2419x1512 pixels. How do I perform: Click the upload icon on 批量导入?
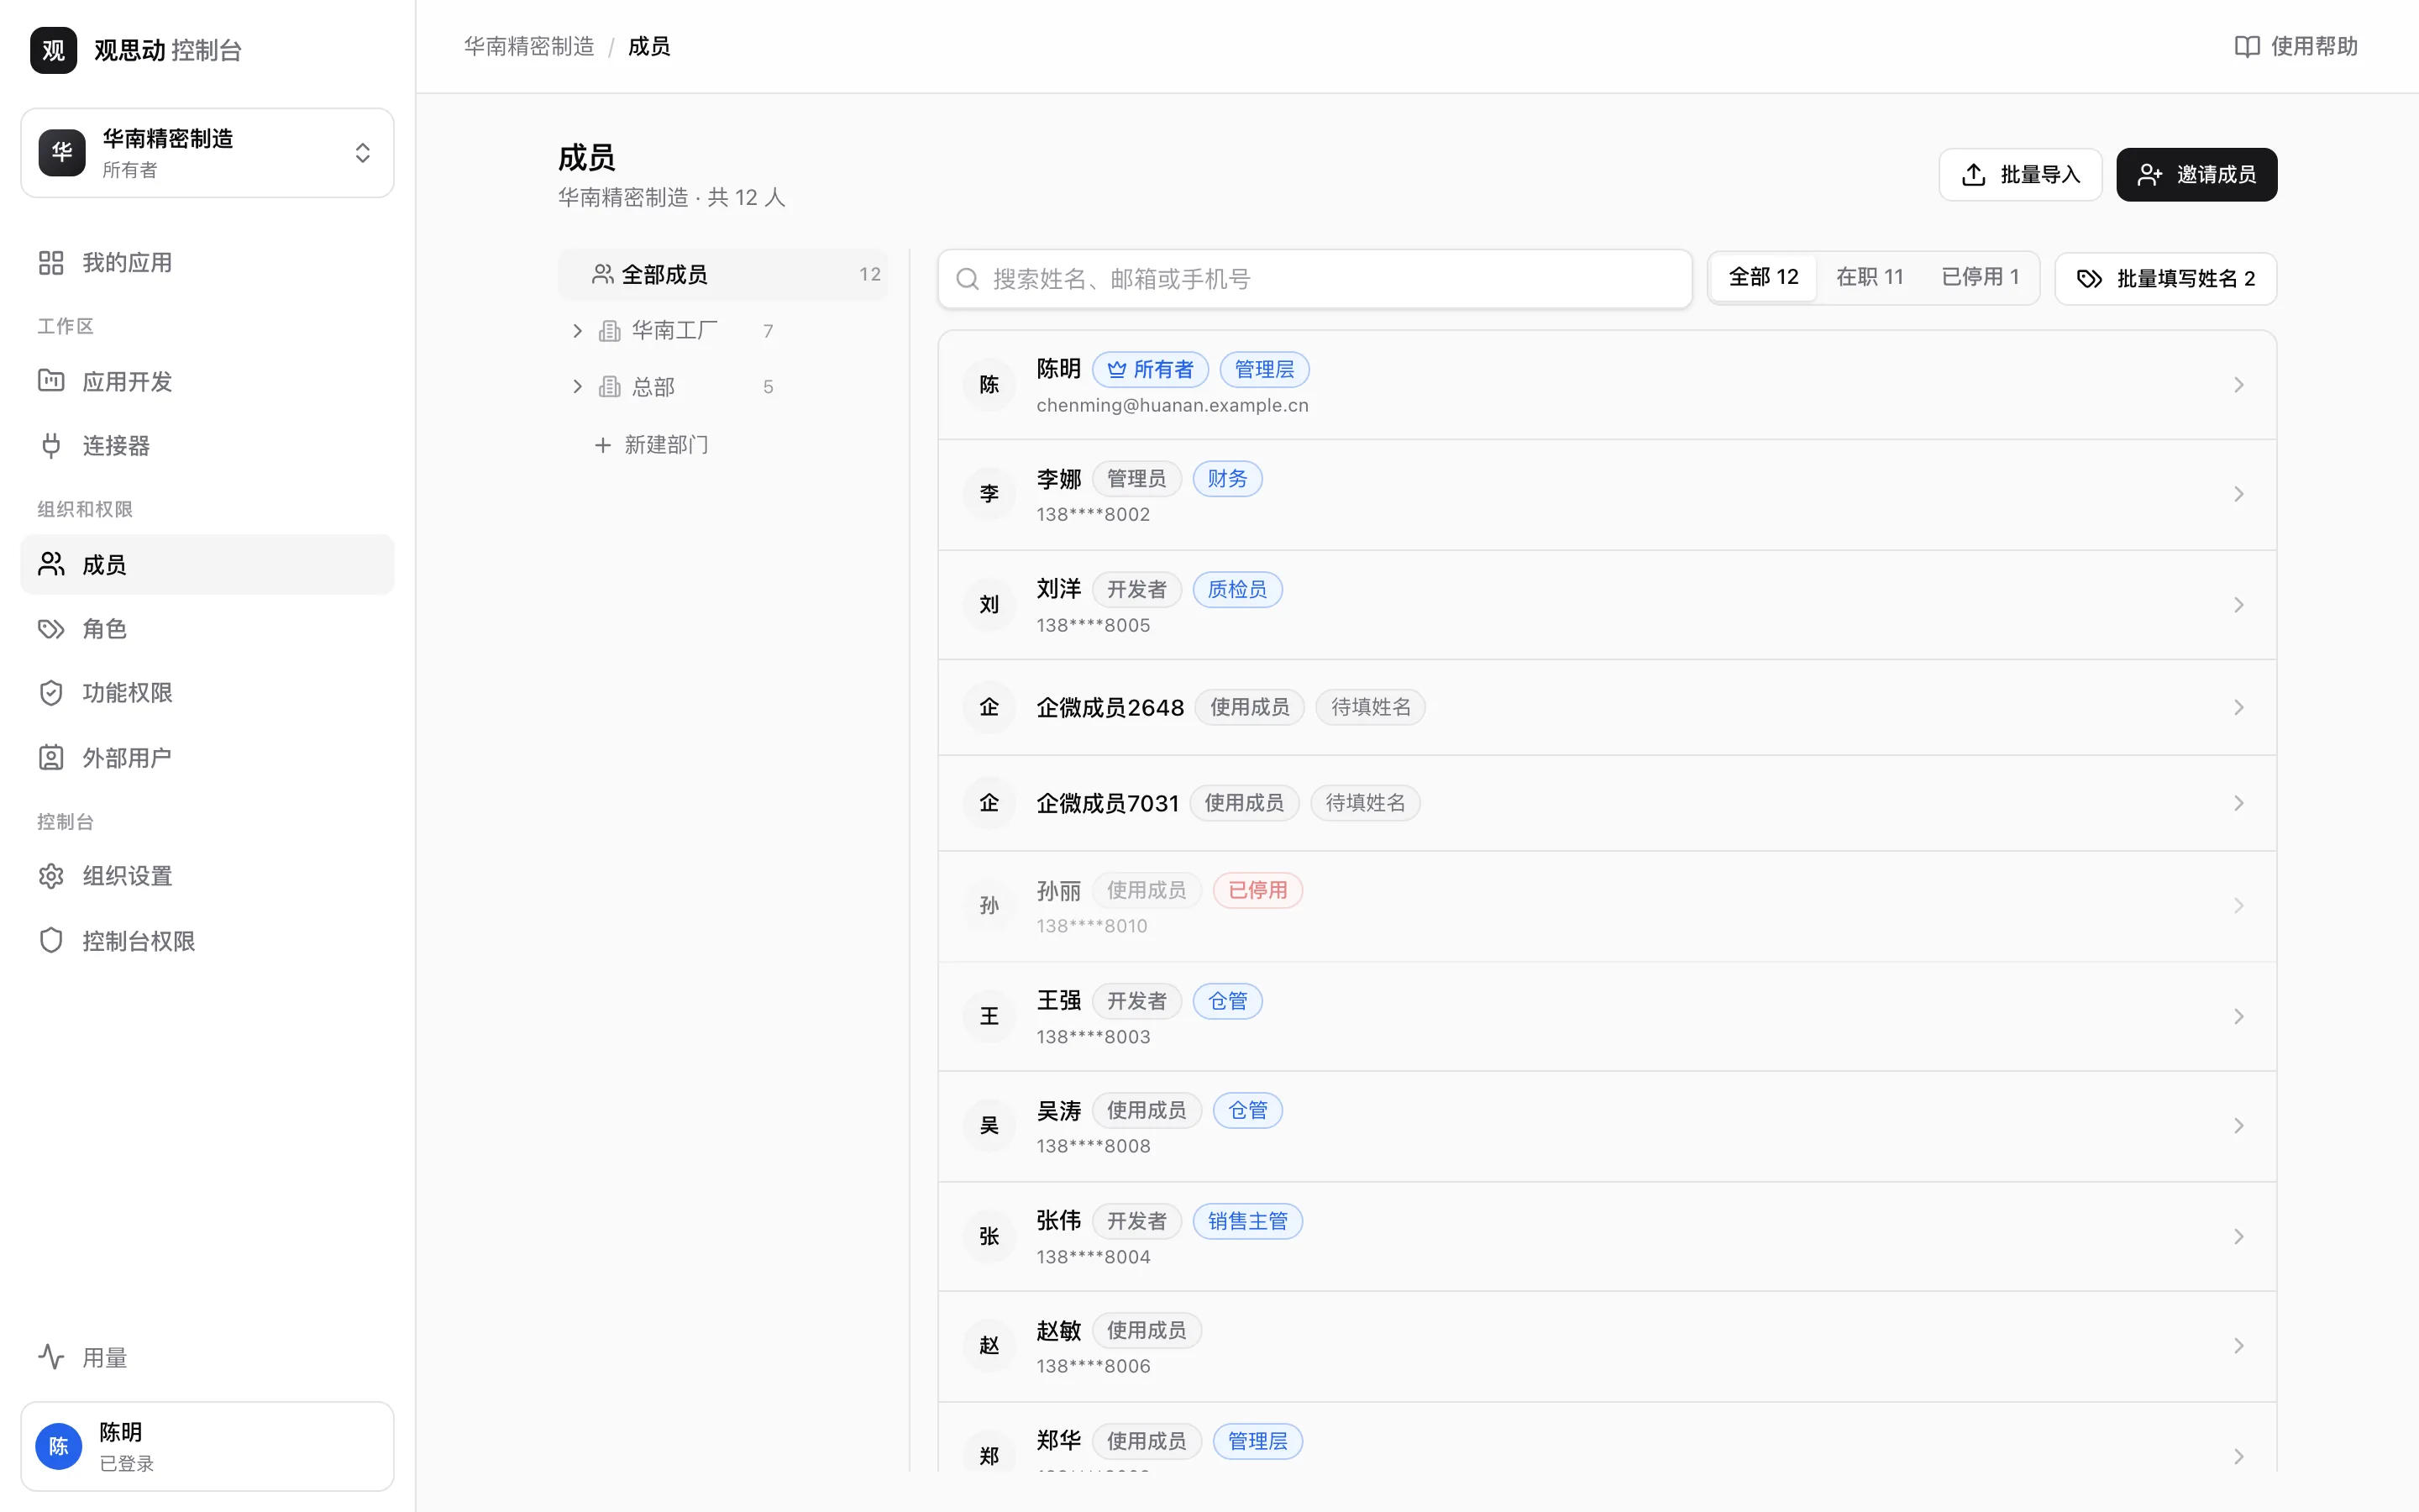tap(1973, 175)
